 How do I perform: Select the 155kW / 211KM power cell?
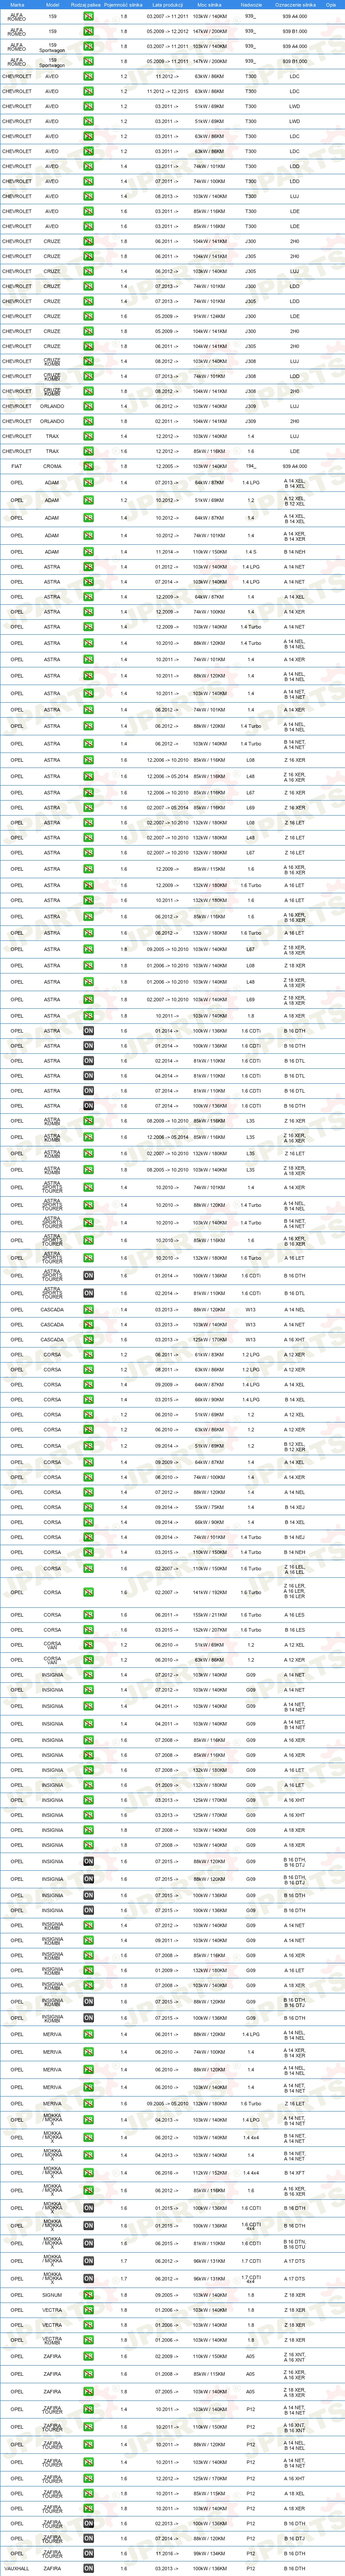[210, 1615]
